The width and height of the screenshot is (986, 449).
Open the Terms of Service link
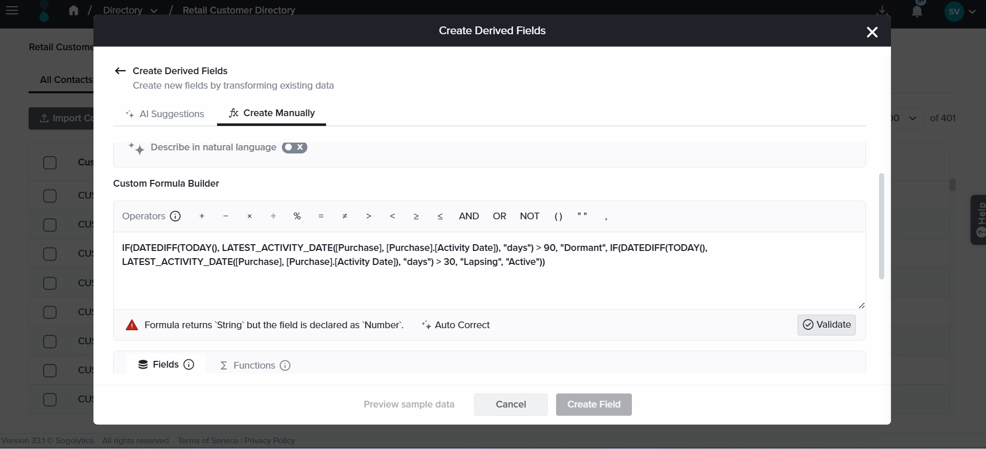tap(208, 441)
